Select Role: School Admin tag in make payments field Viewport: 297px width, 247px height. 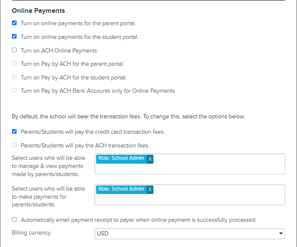pos(121,189)
